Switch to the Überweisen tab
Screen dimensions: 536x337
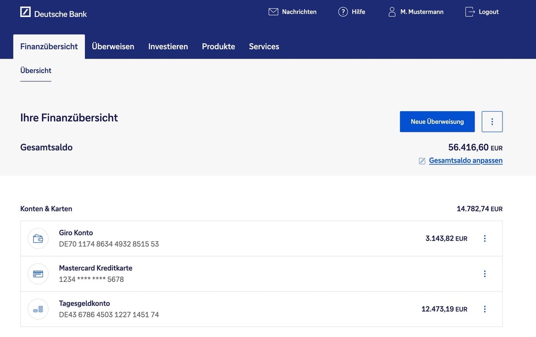point(113,46)
